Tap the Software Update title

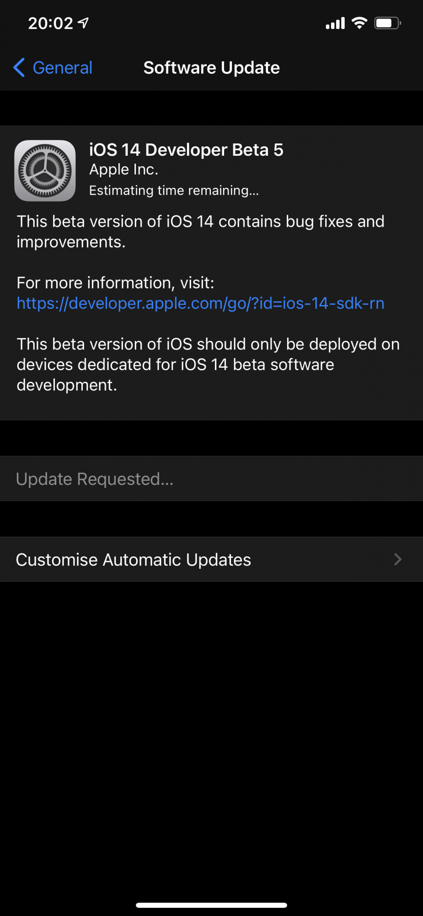pos(212,68)
